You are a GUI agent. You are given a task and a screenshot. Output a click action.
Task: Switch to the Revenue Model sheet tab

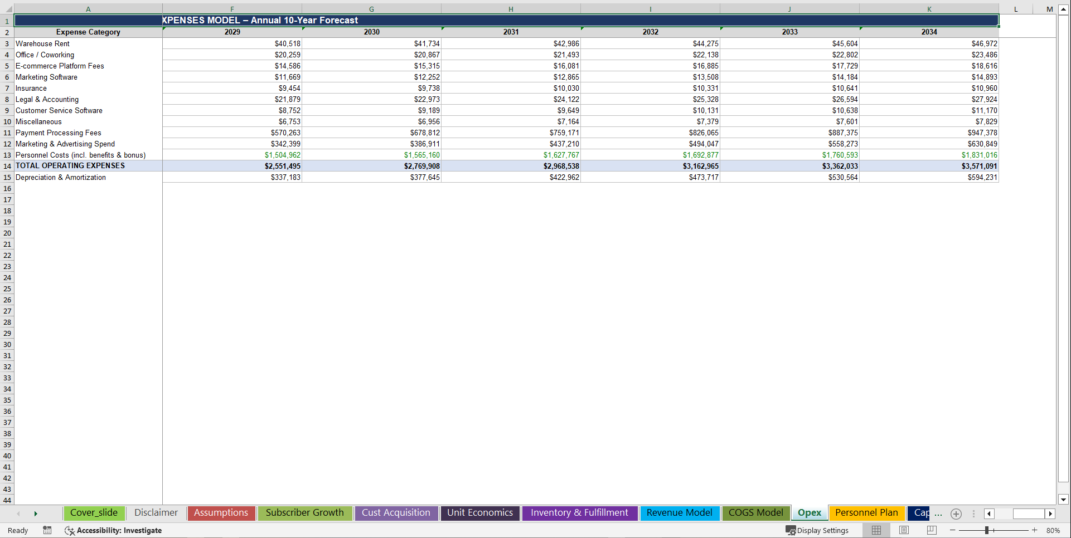(680, 513)
